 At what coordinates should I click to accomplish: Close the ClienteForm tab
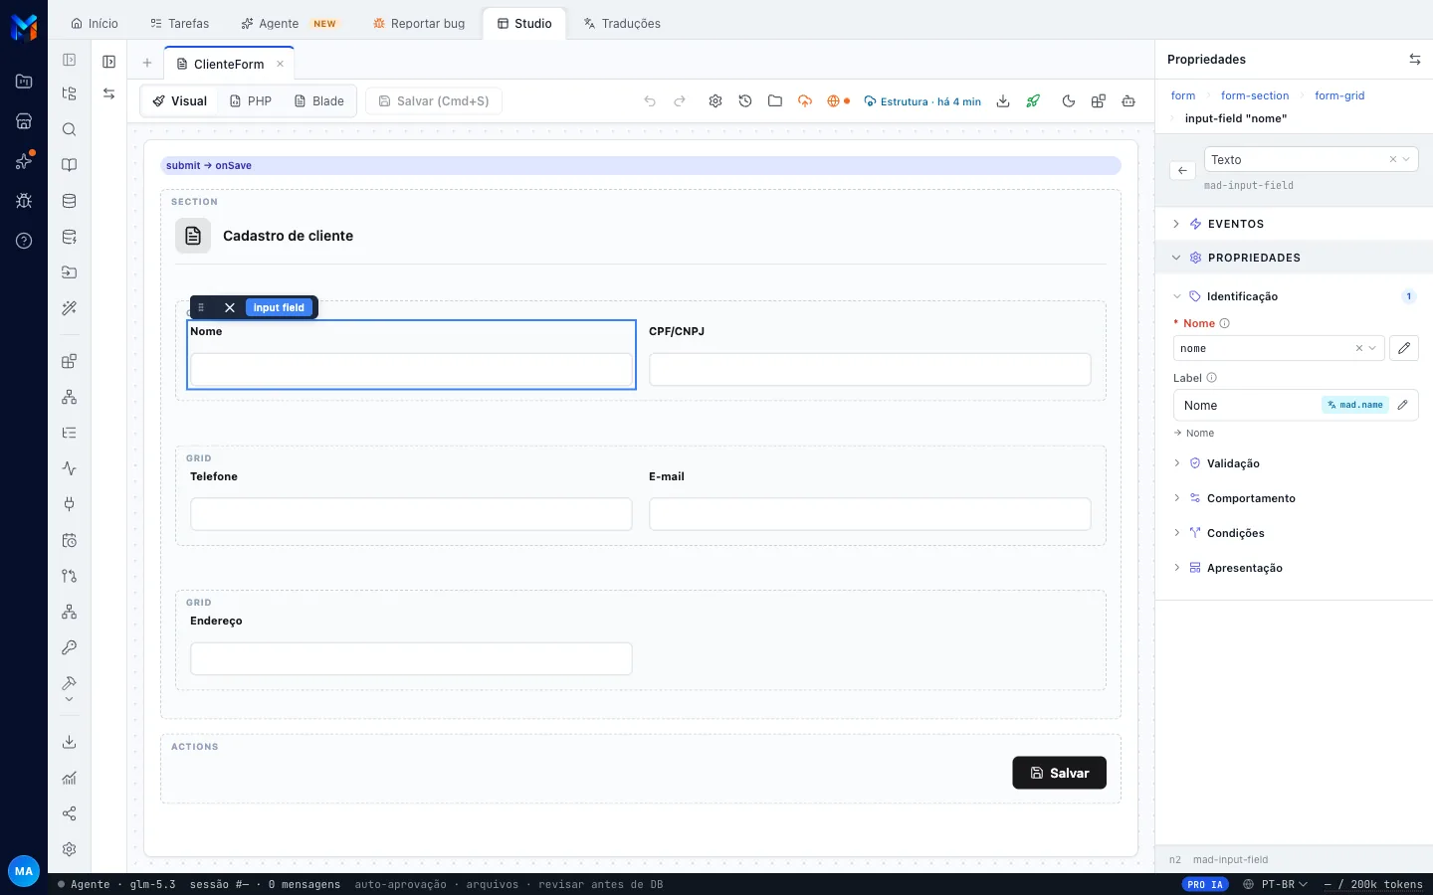(x=281, y=64)
